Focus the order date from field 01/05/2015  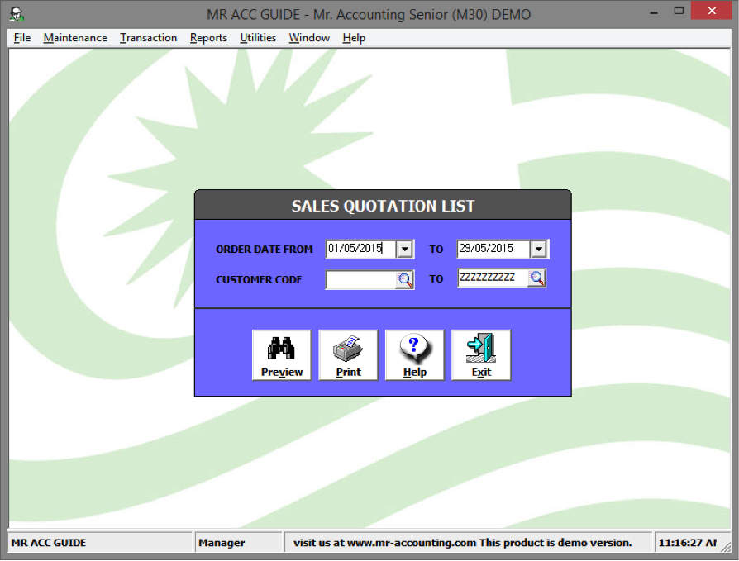point(361,249)
